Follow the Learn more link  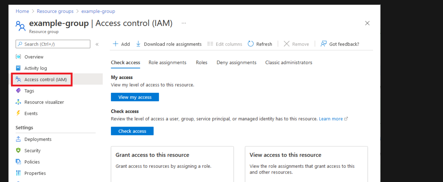[x=331, y=119]
